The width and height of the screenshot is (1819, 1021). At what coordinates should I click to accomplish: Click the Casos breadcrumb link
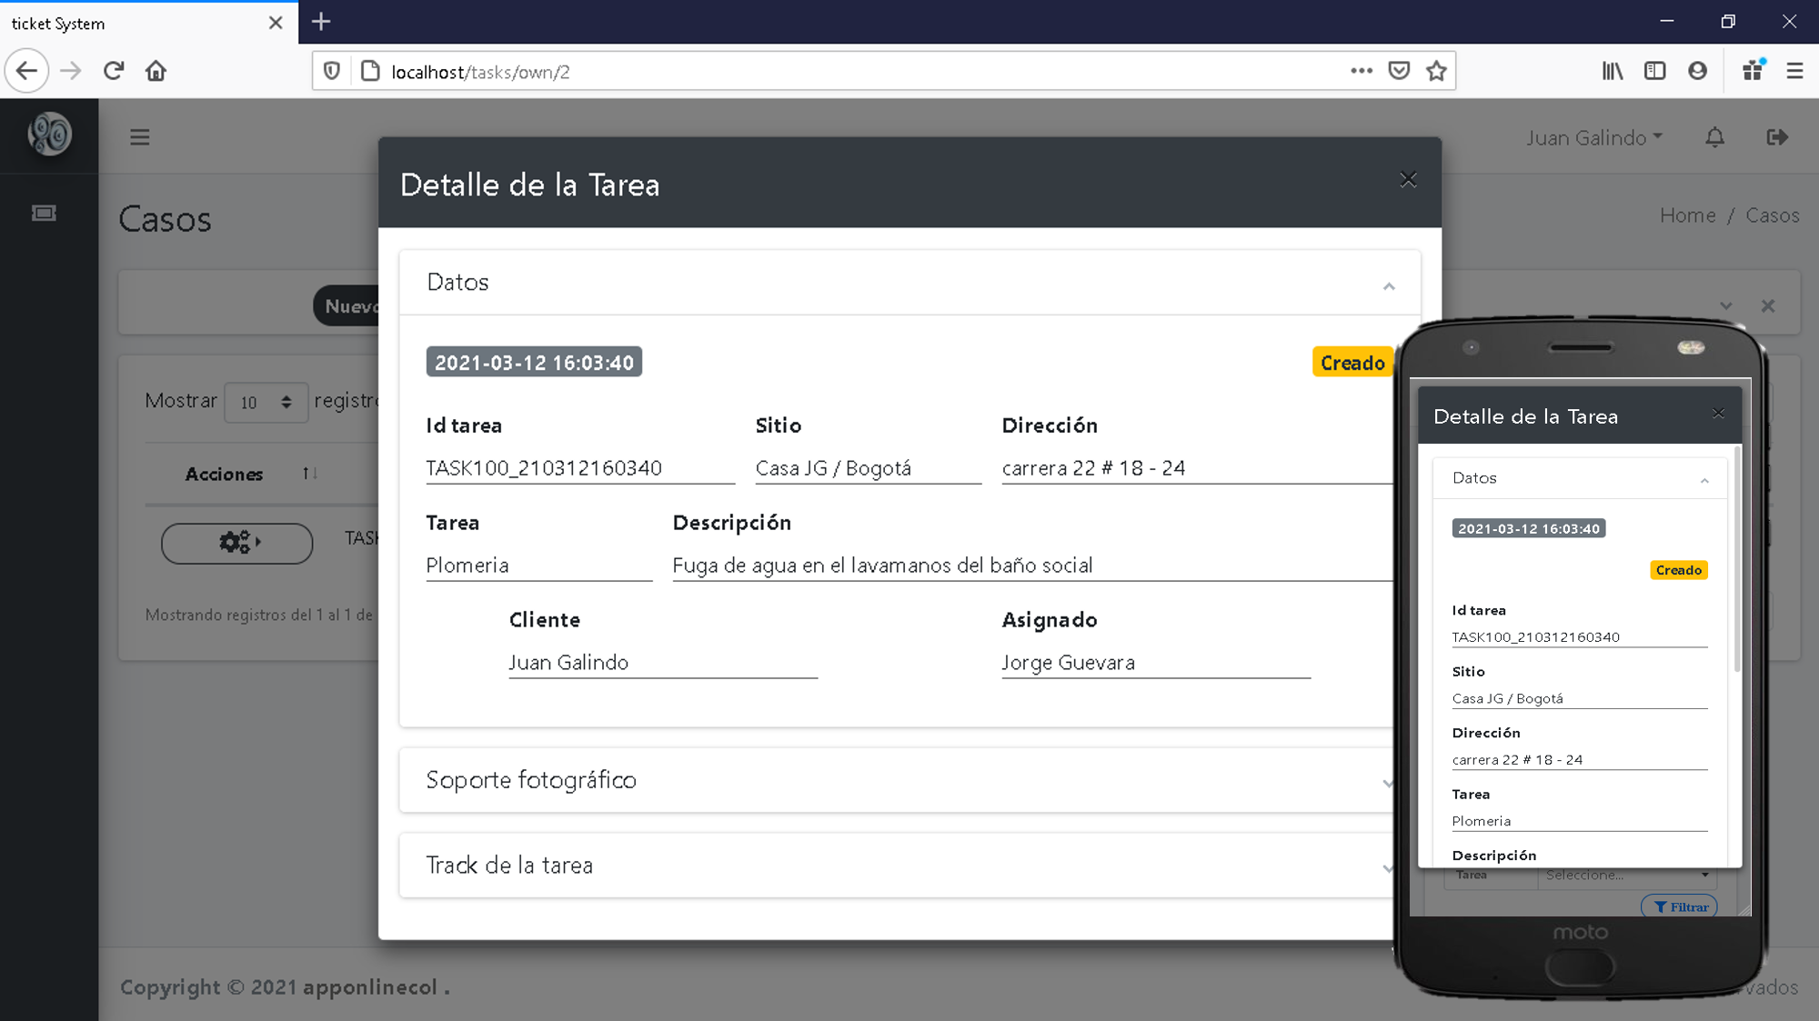1772,215
